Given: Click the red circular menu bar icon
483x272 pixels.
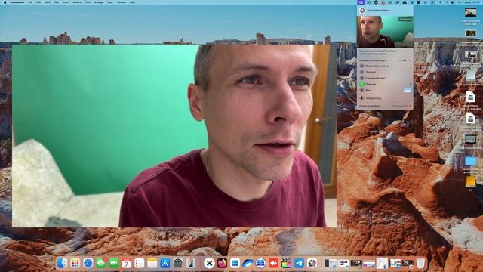Looking at the screenshot, I should point(383,2).
